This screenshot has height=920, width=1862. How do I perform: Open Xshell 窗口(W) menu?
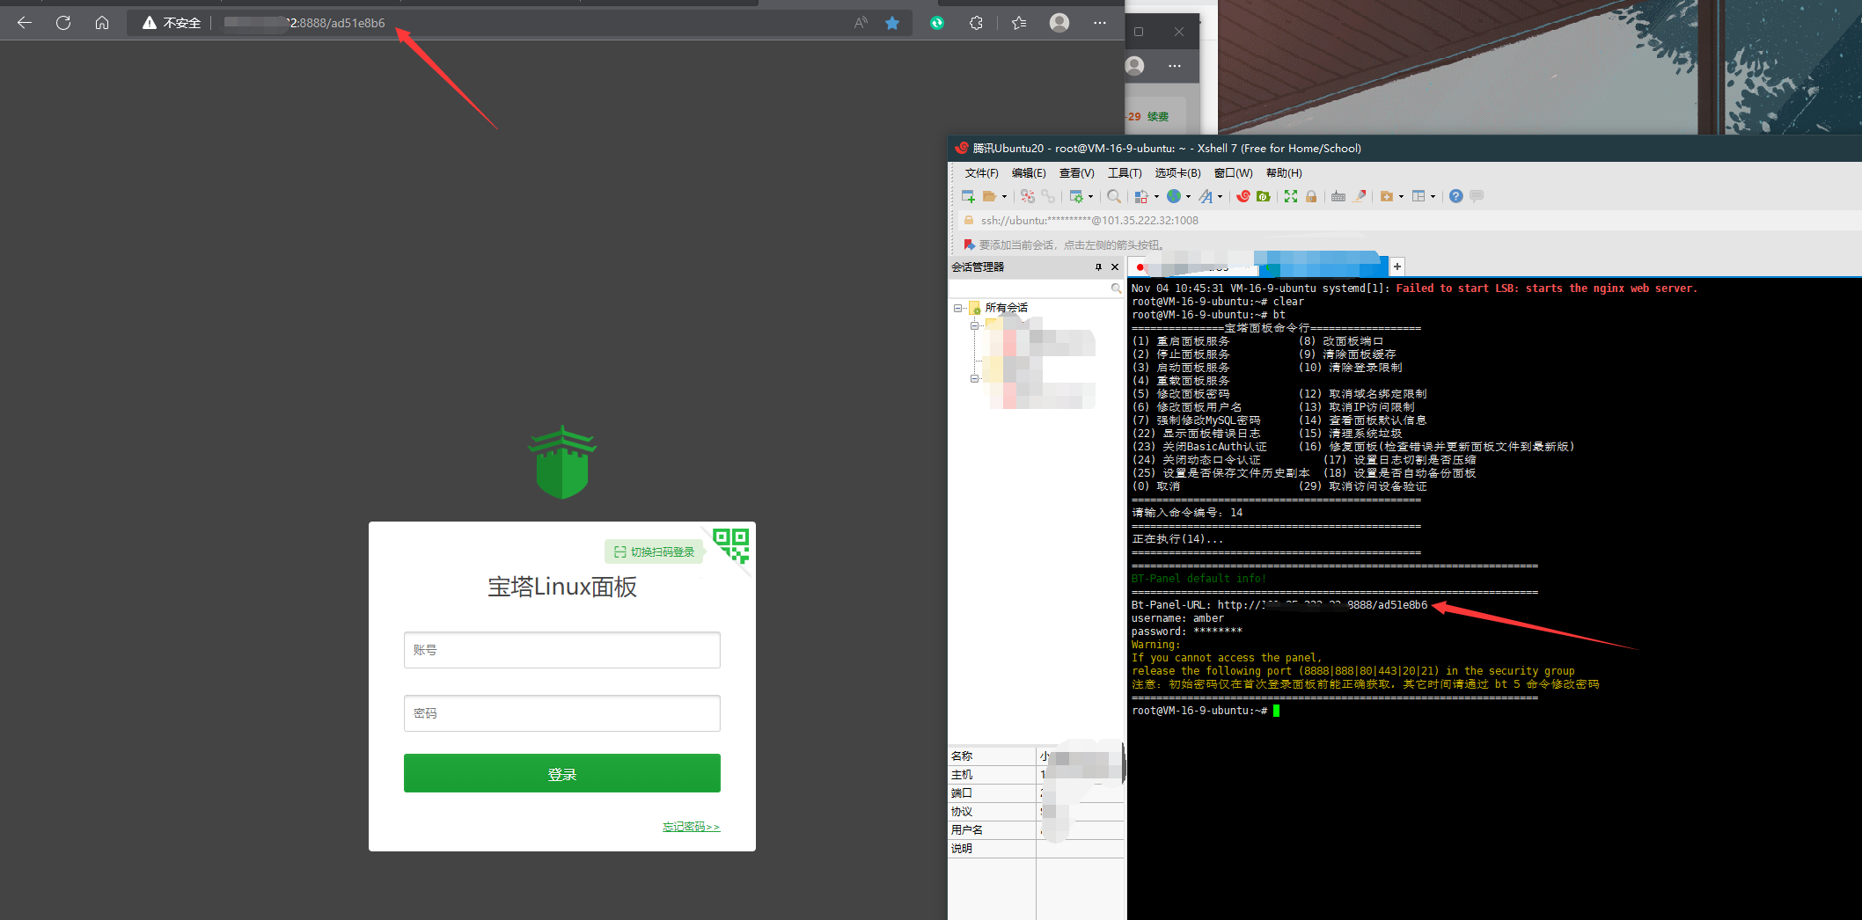coord(1233,173)
